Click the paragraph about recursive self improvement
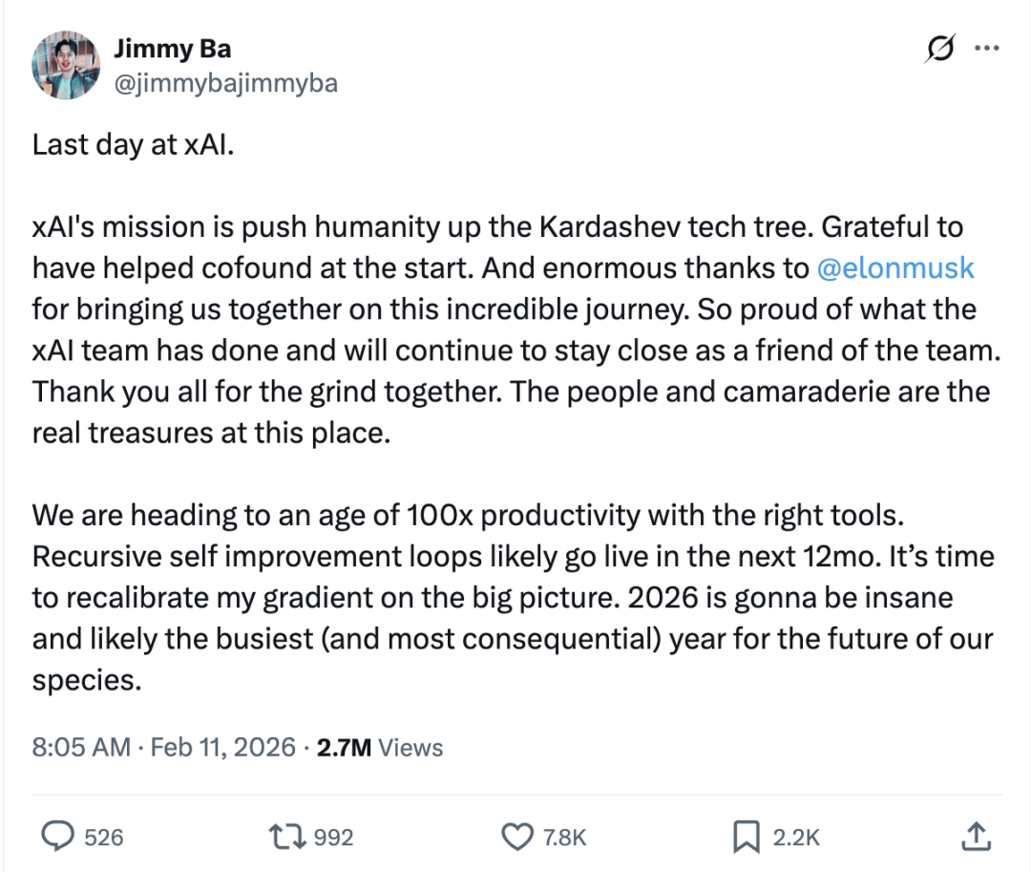The height and width of the screenshot is (872, 1031). tap(513, 597)
